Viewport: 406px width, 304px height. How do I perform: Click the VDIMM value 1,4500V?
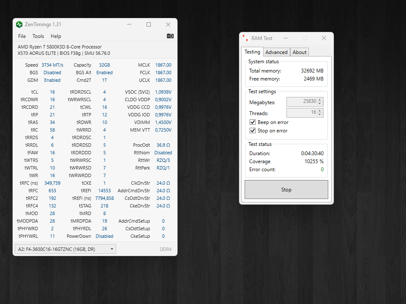click(163, 122)
